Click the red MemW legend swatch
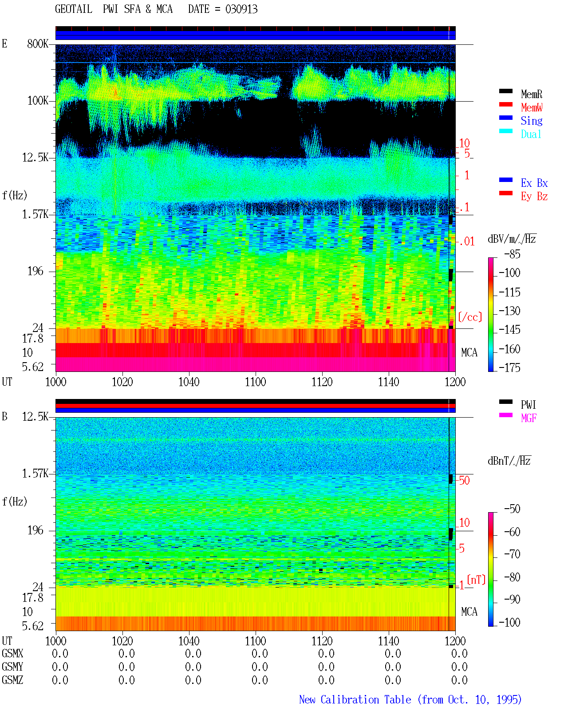 [x=506, y=104]
